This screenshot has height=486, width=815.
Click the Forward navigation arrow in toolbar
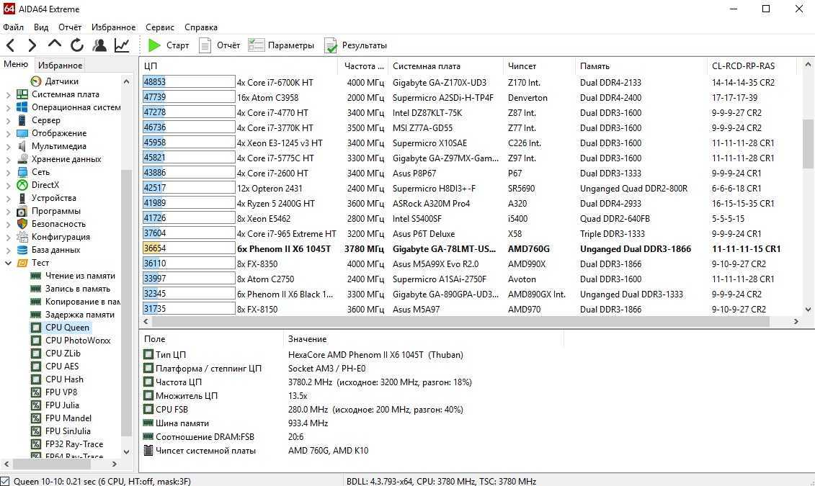click(x=32, y=45)
